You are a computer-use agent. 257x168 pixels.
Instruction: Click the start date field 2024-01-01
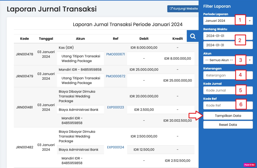pyautogui.click(x=218, y=36)
